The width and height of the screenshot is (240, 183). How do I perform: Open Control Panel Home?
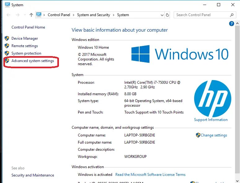pyautogui.click(x=28, y=27)
